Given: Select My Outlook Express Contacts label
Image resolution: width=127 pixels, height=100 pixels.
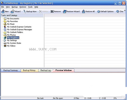Looking at the screenshot, I should click(19, 27).
